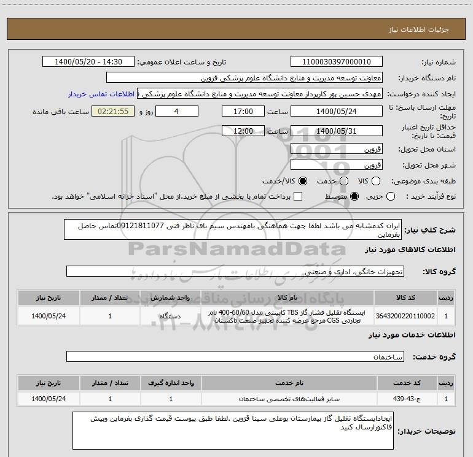Viewport: 473px width, 457px height.
Task: Click the واحد اندازه گیری column header
Action: pyautogui.click(x=171, y=383)
